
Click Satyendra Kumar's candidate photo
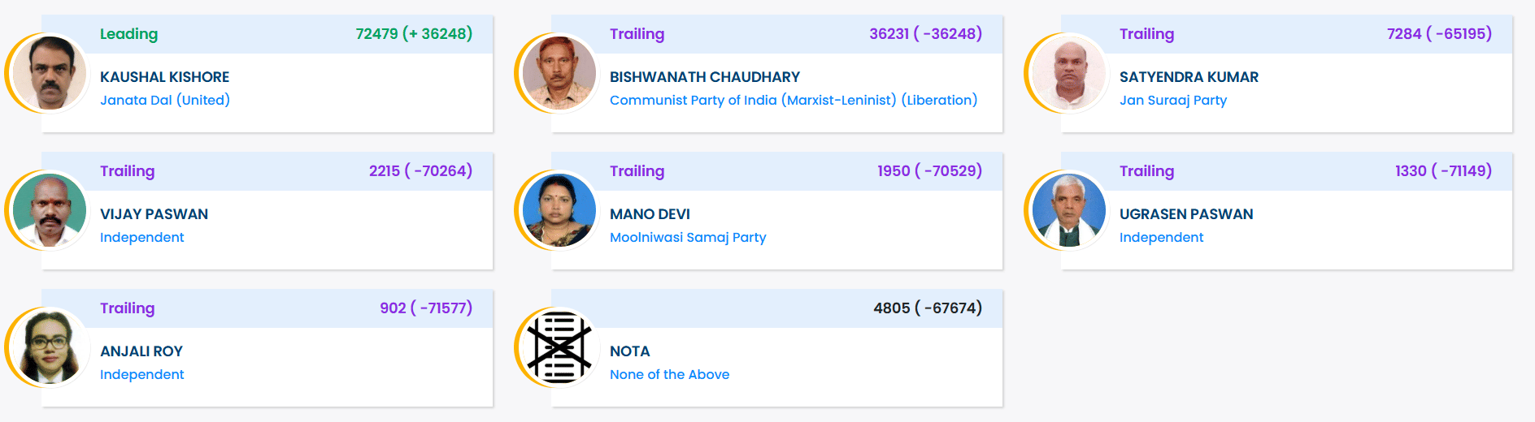tap(1069, 73)
